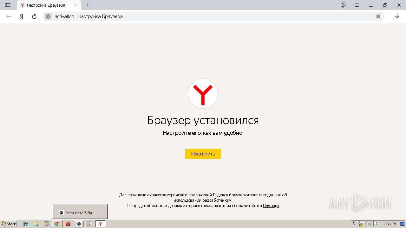406x228 pixels.
Task: Reload the page
Action: (34, 16)
